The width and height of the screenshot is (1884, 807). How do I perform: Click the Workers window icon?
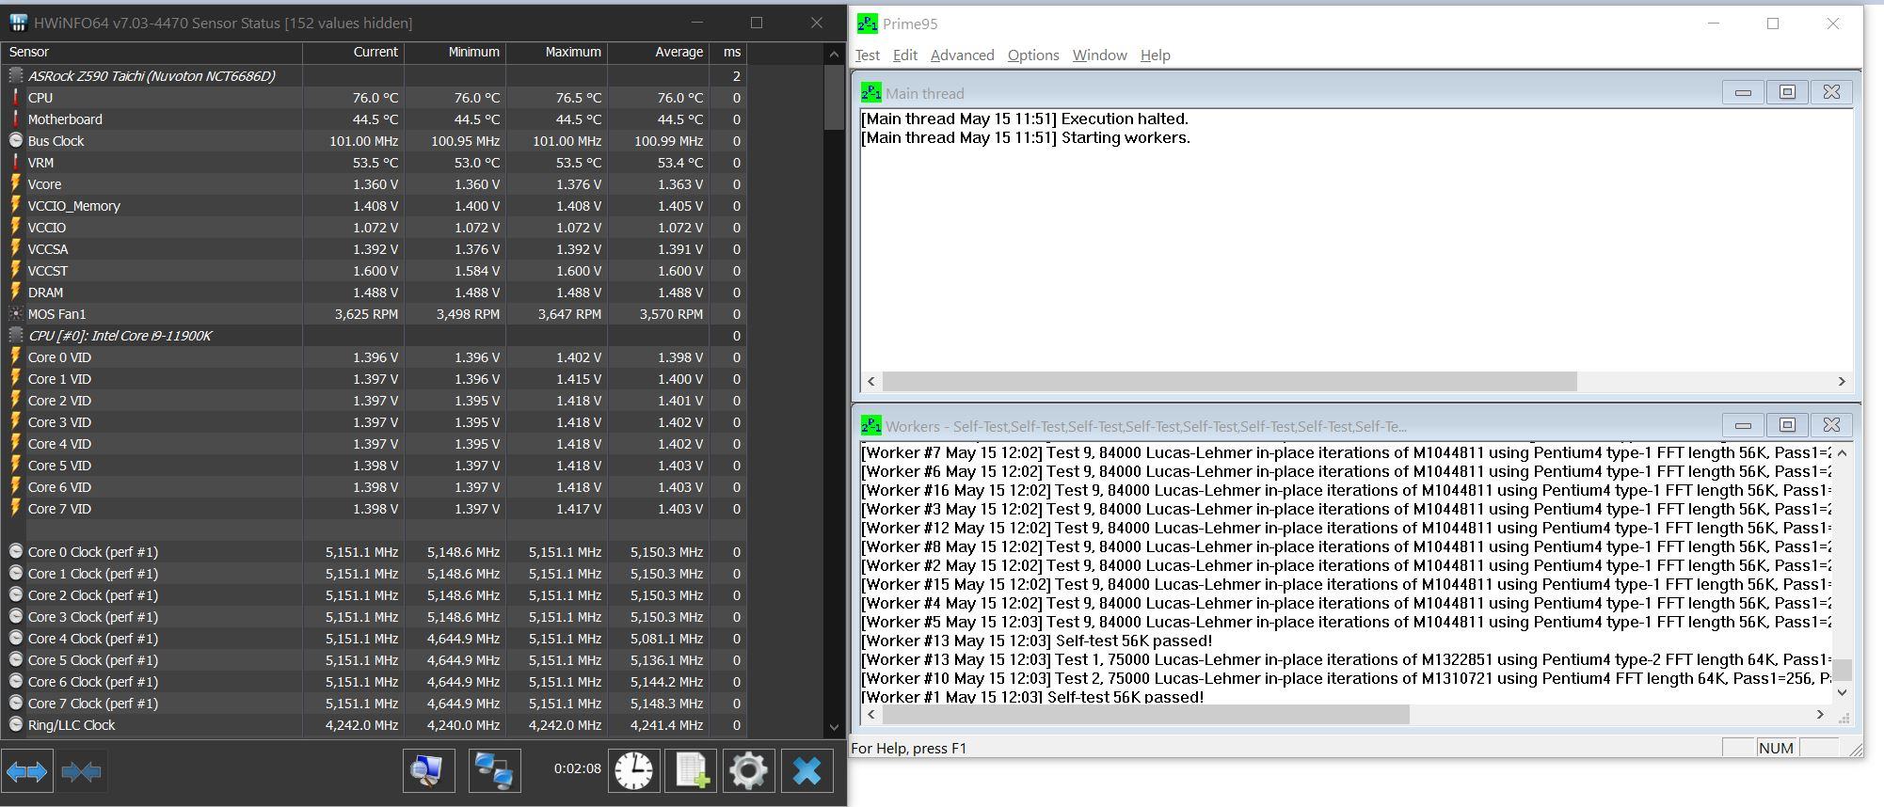coord(871,425)
